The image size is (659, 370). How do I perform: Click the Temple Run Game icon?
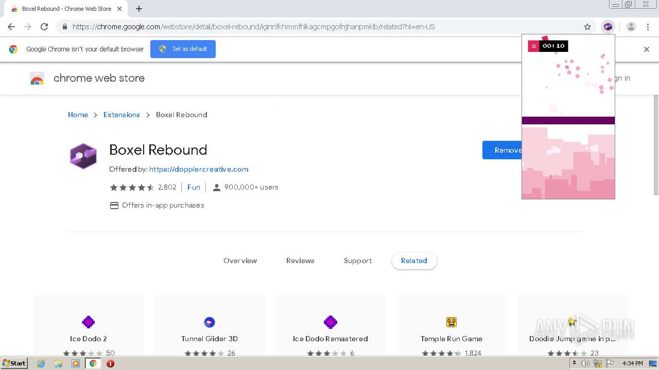click(452, 322)
